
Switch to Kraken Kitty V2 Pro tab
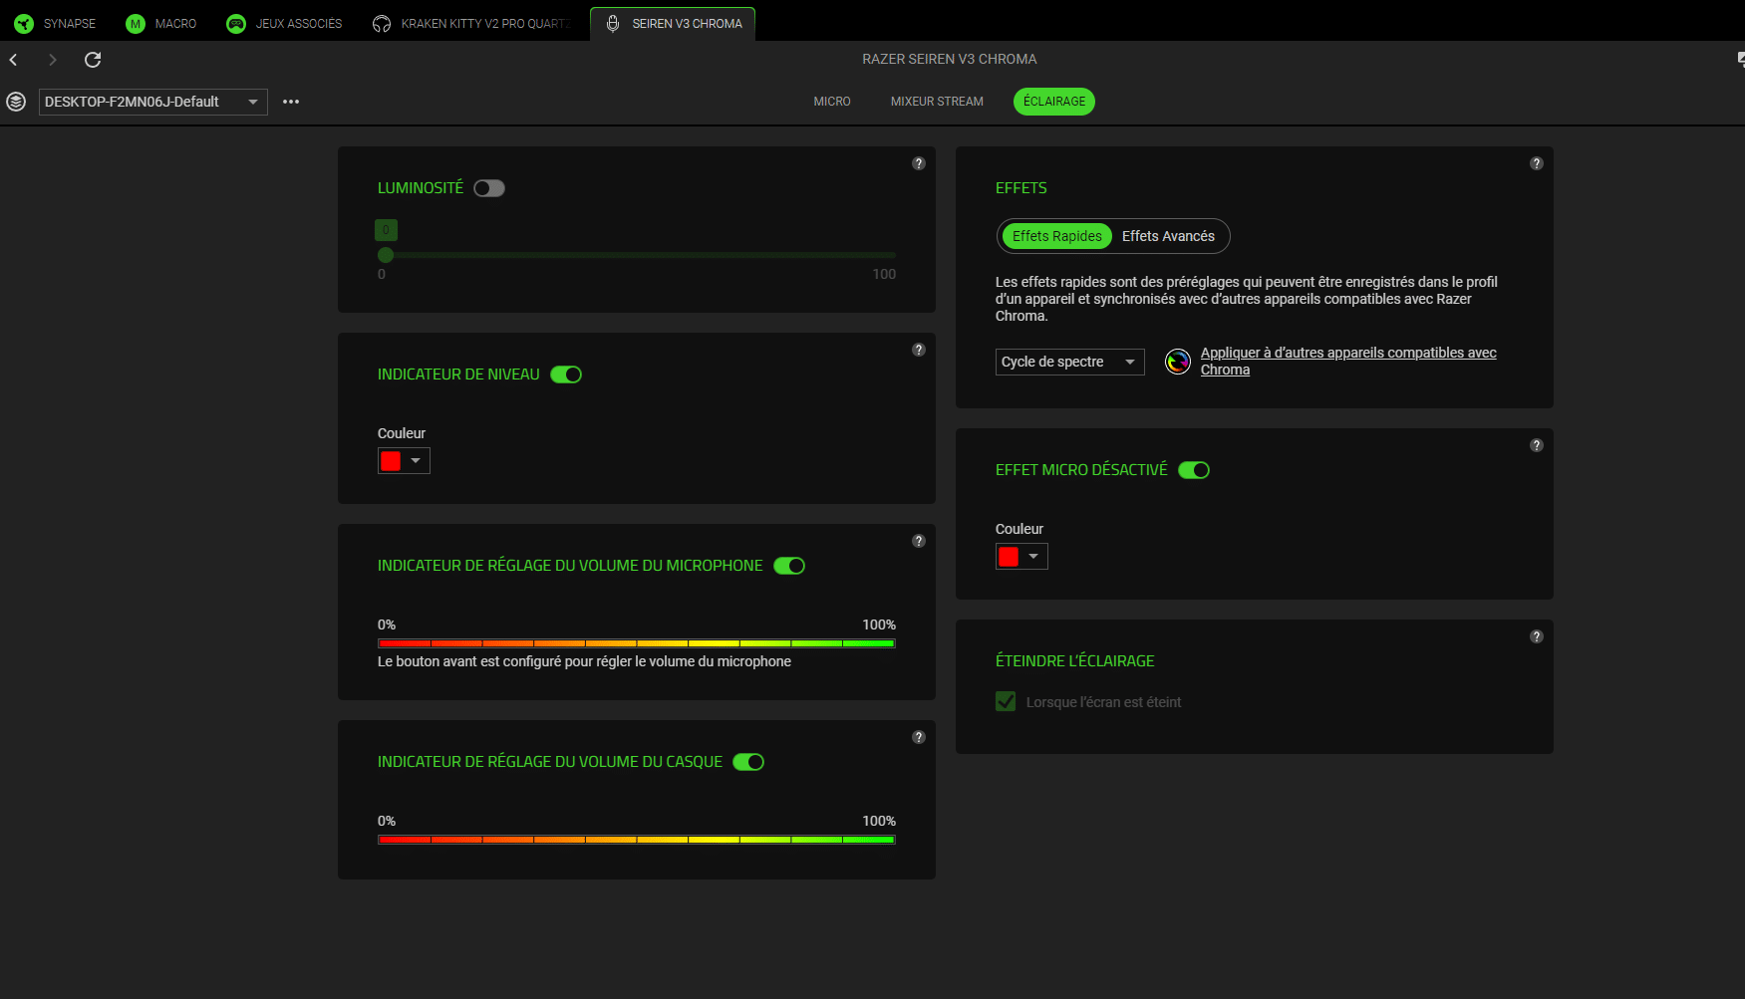[x=471, y=24]
